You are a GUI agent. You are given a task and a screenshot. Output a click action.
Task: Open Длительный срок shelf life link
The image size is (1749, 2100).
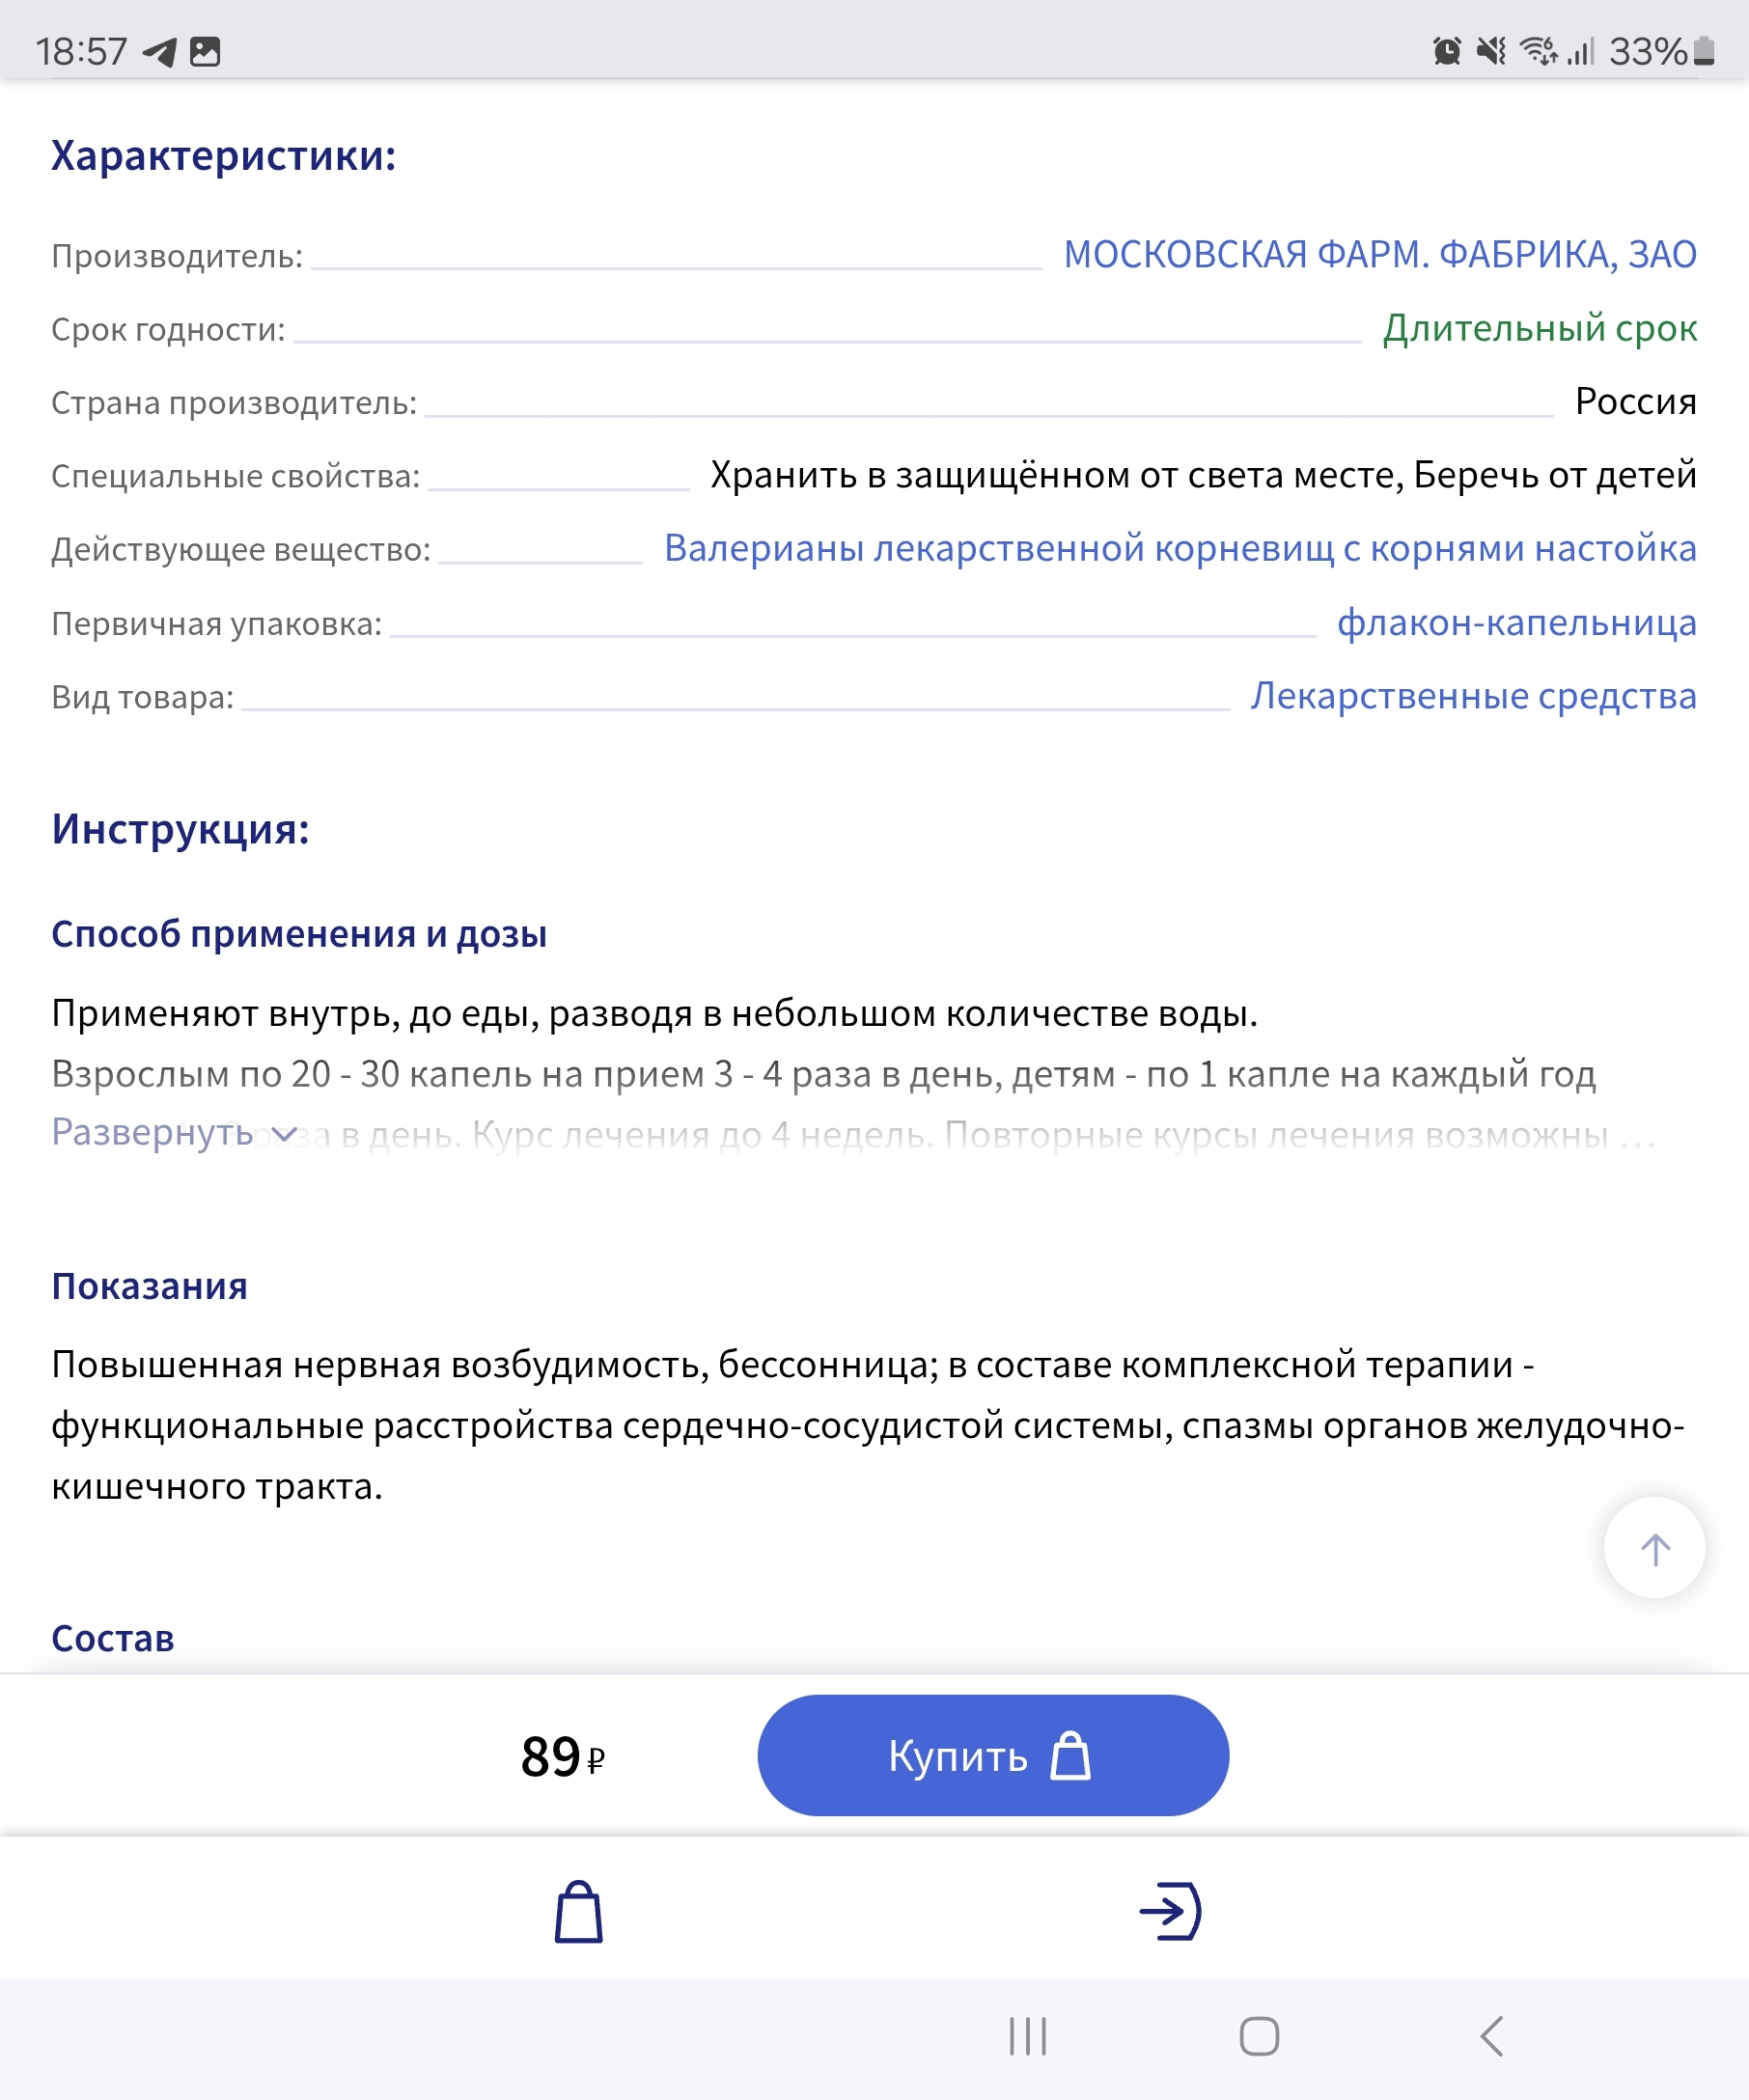(x=1539, y=329)
